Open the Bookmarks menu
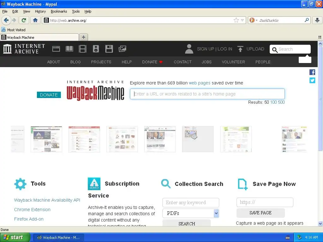 click(x=59, y=11)
